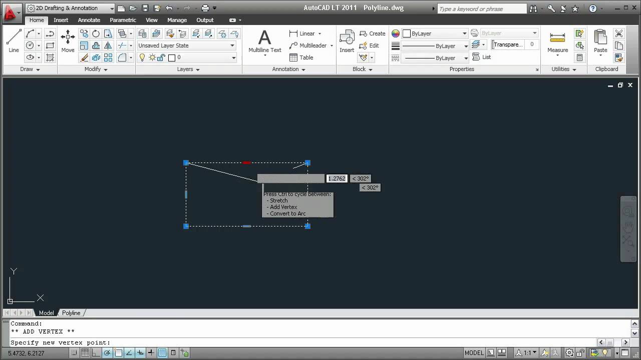Expand the Annotation panel
This screenshot has width=641, height=360.
click(x=289, y=69)
